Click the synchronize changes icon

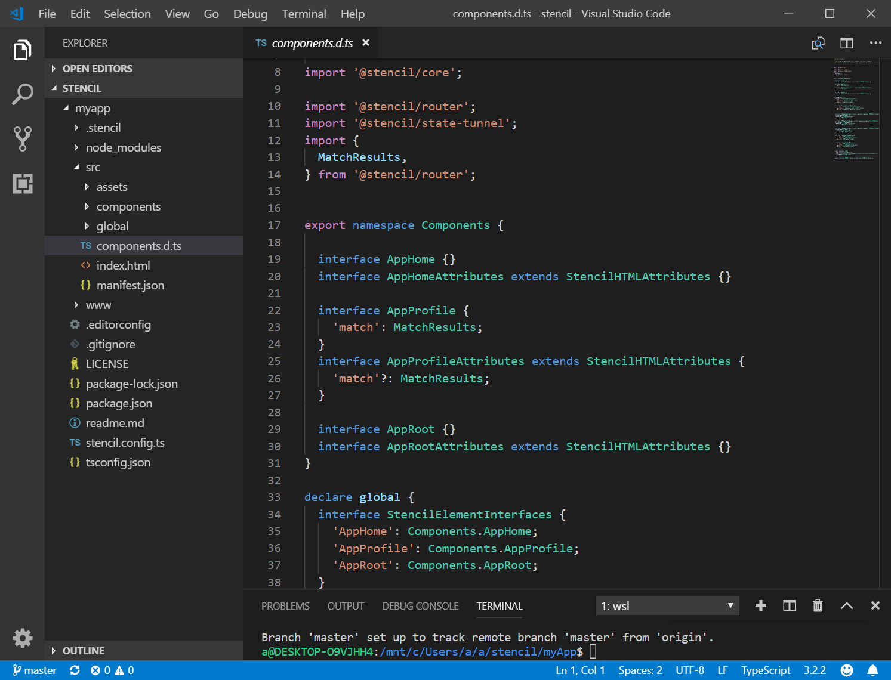pos(75,670)
